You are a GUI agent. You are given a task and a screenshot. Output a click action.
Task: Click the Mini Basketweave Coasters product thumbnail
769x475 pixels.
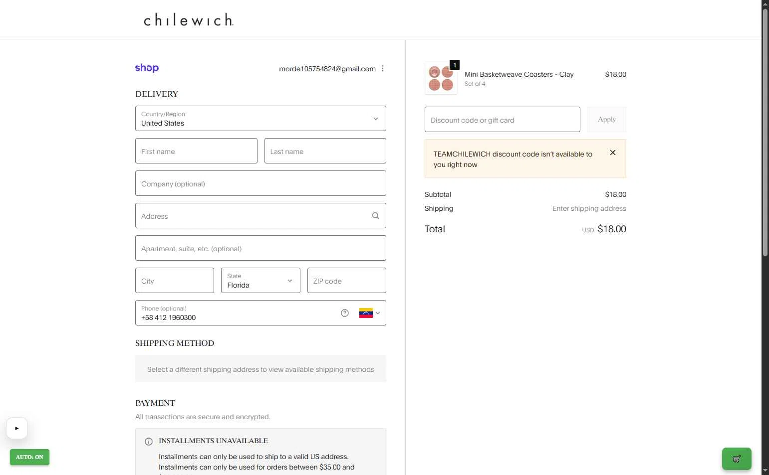click(x=441, y=78)
